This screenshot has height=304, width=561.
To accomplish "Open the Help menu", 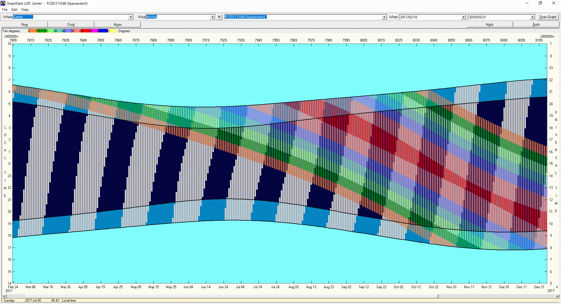I will [25, 10].
